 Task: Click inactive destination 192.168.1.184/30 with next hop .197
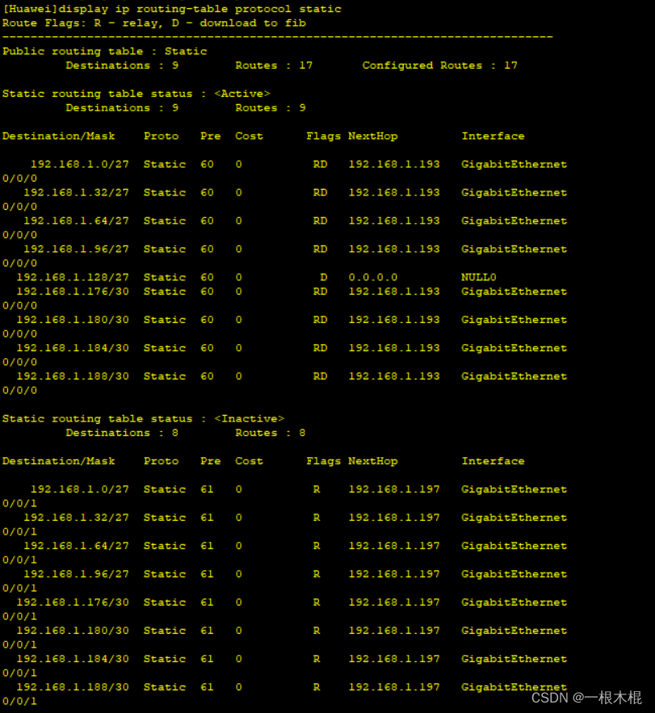73,658
